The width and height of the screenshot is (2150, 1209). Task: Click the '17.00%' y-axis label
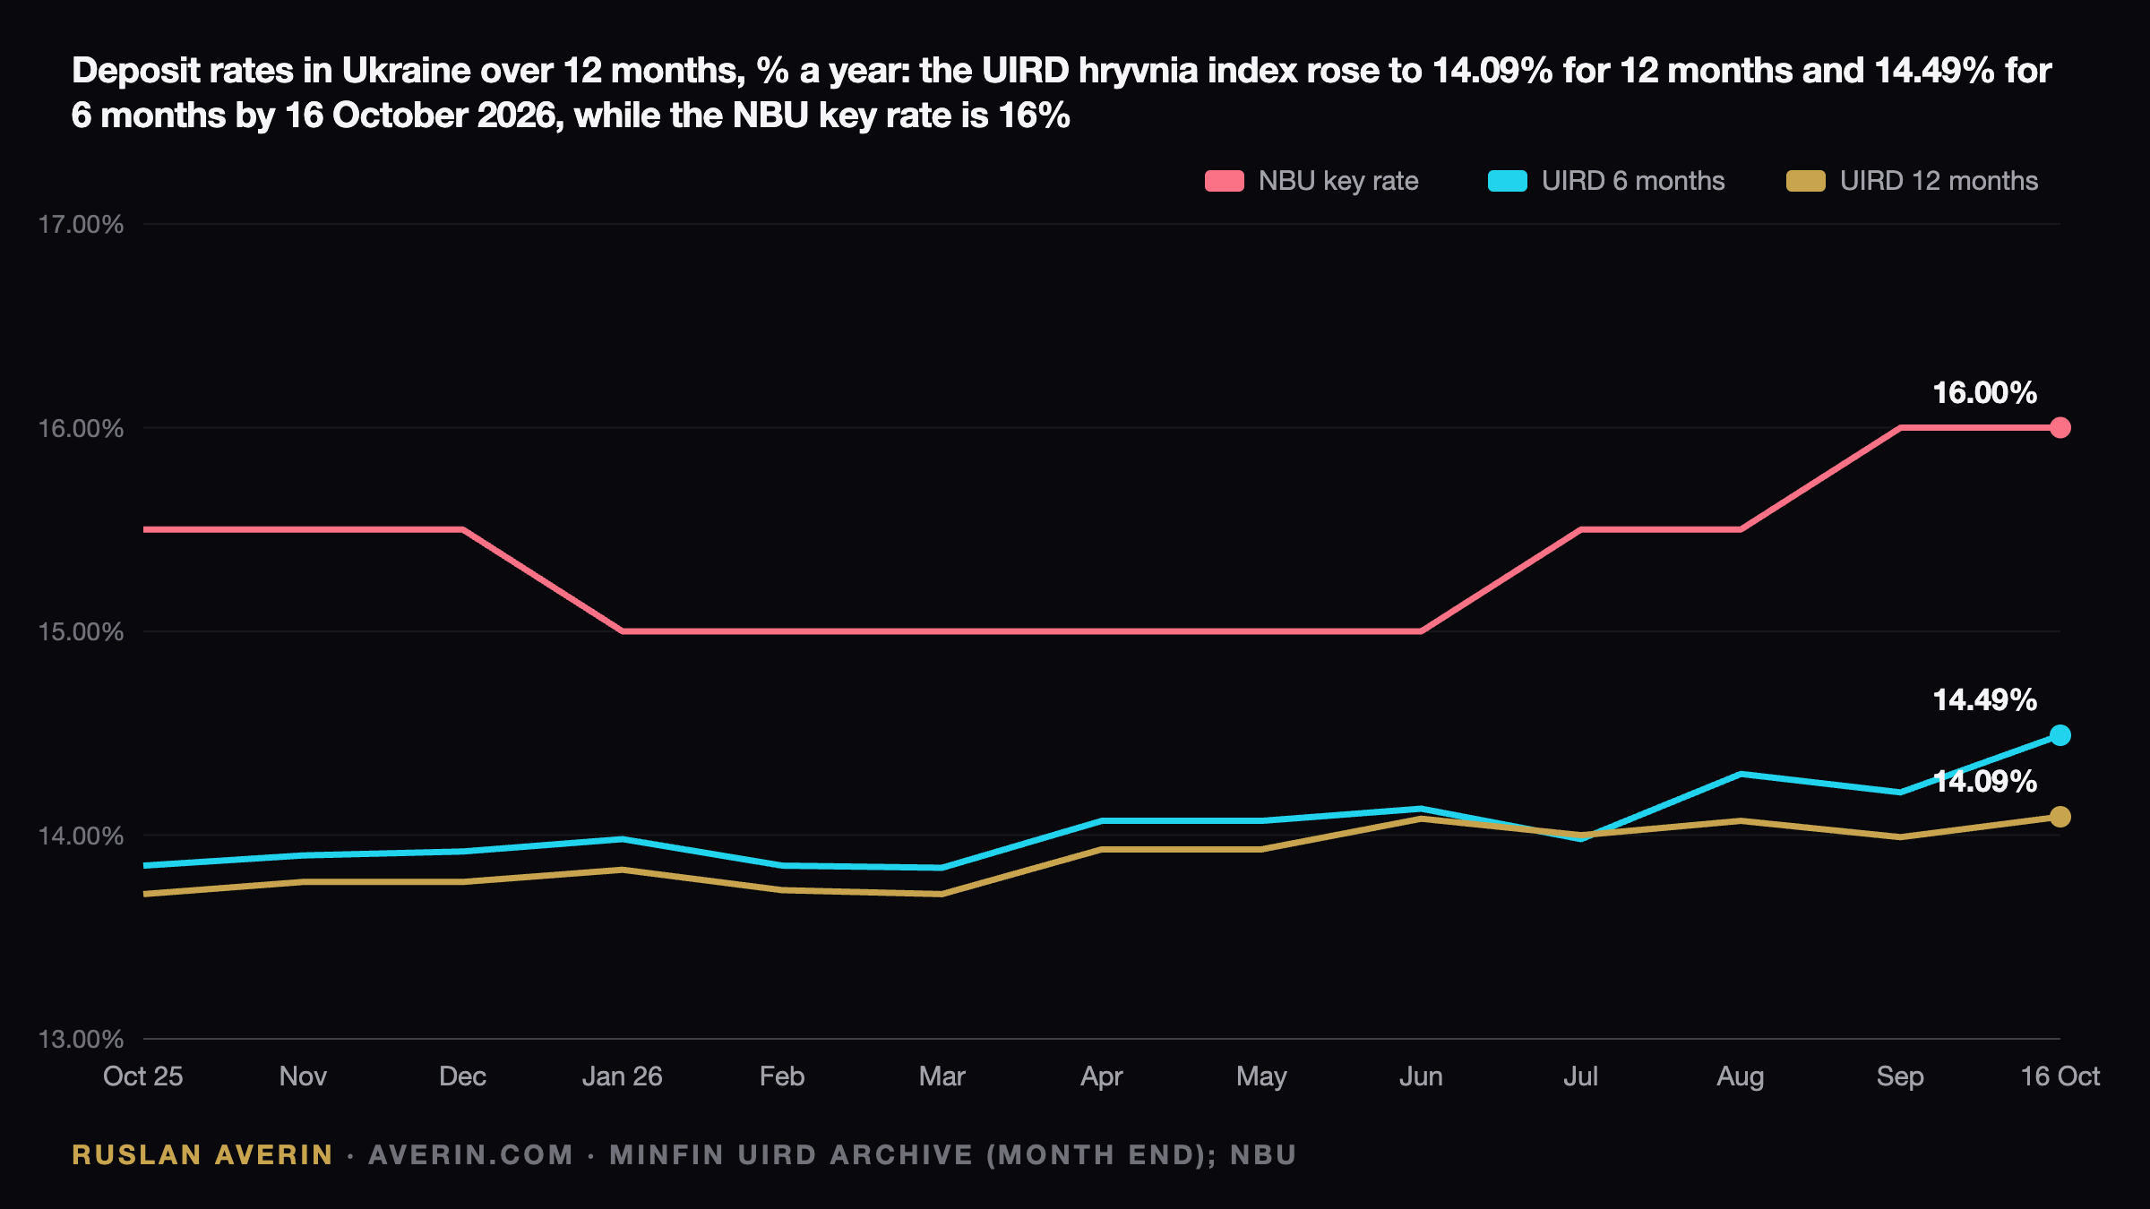point(81,224)
